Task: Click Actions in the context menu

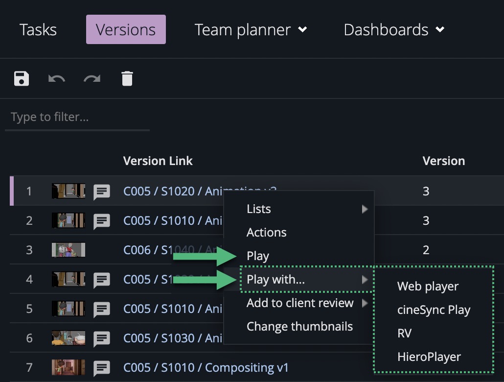Action: [267, 232]
